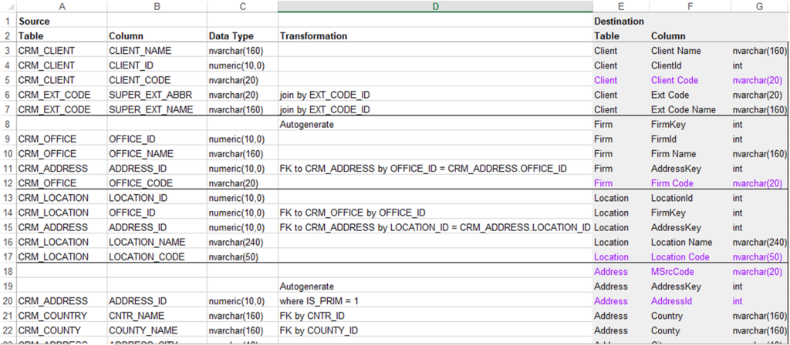Select the Location Name destination cell

tap(690, 243)
